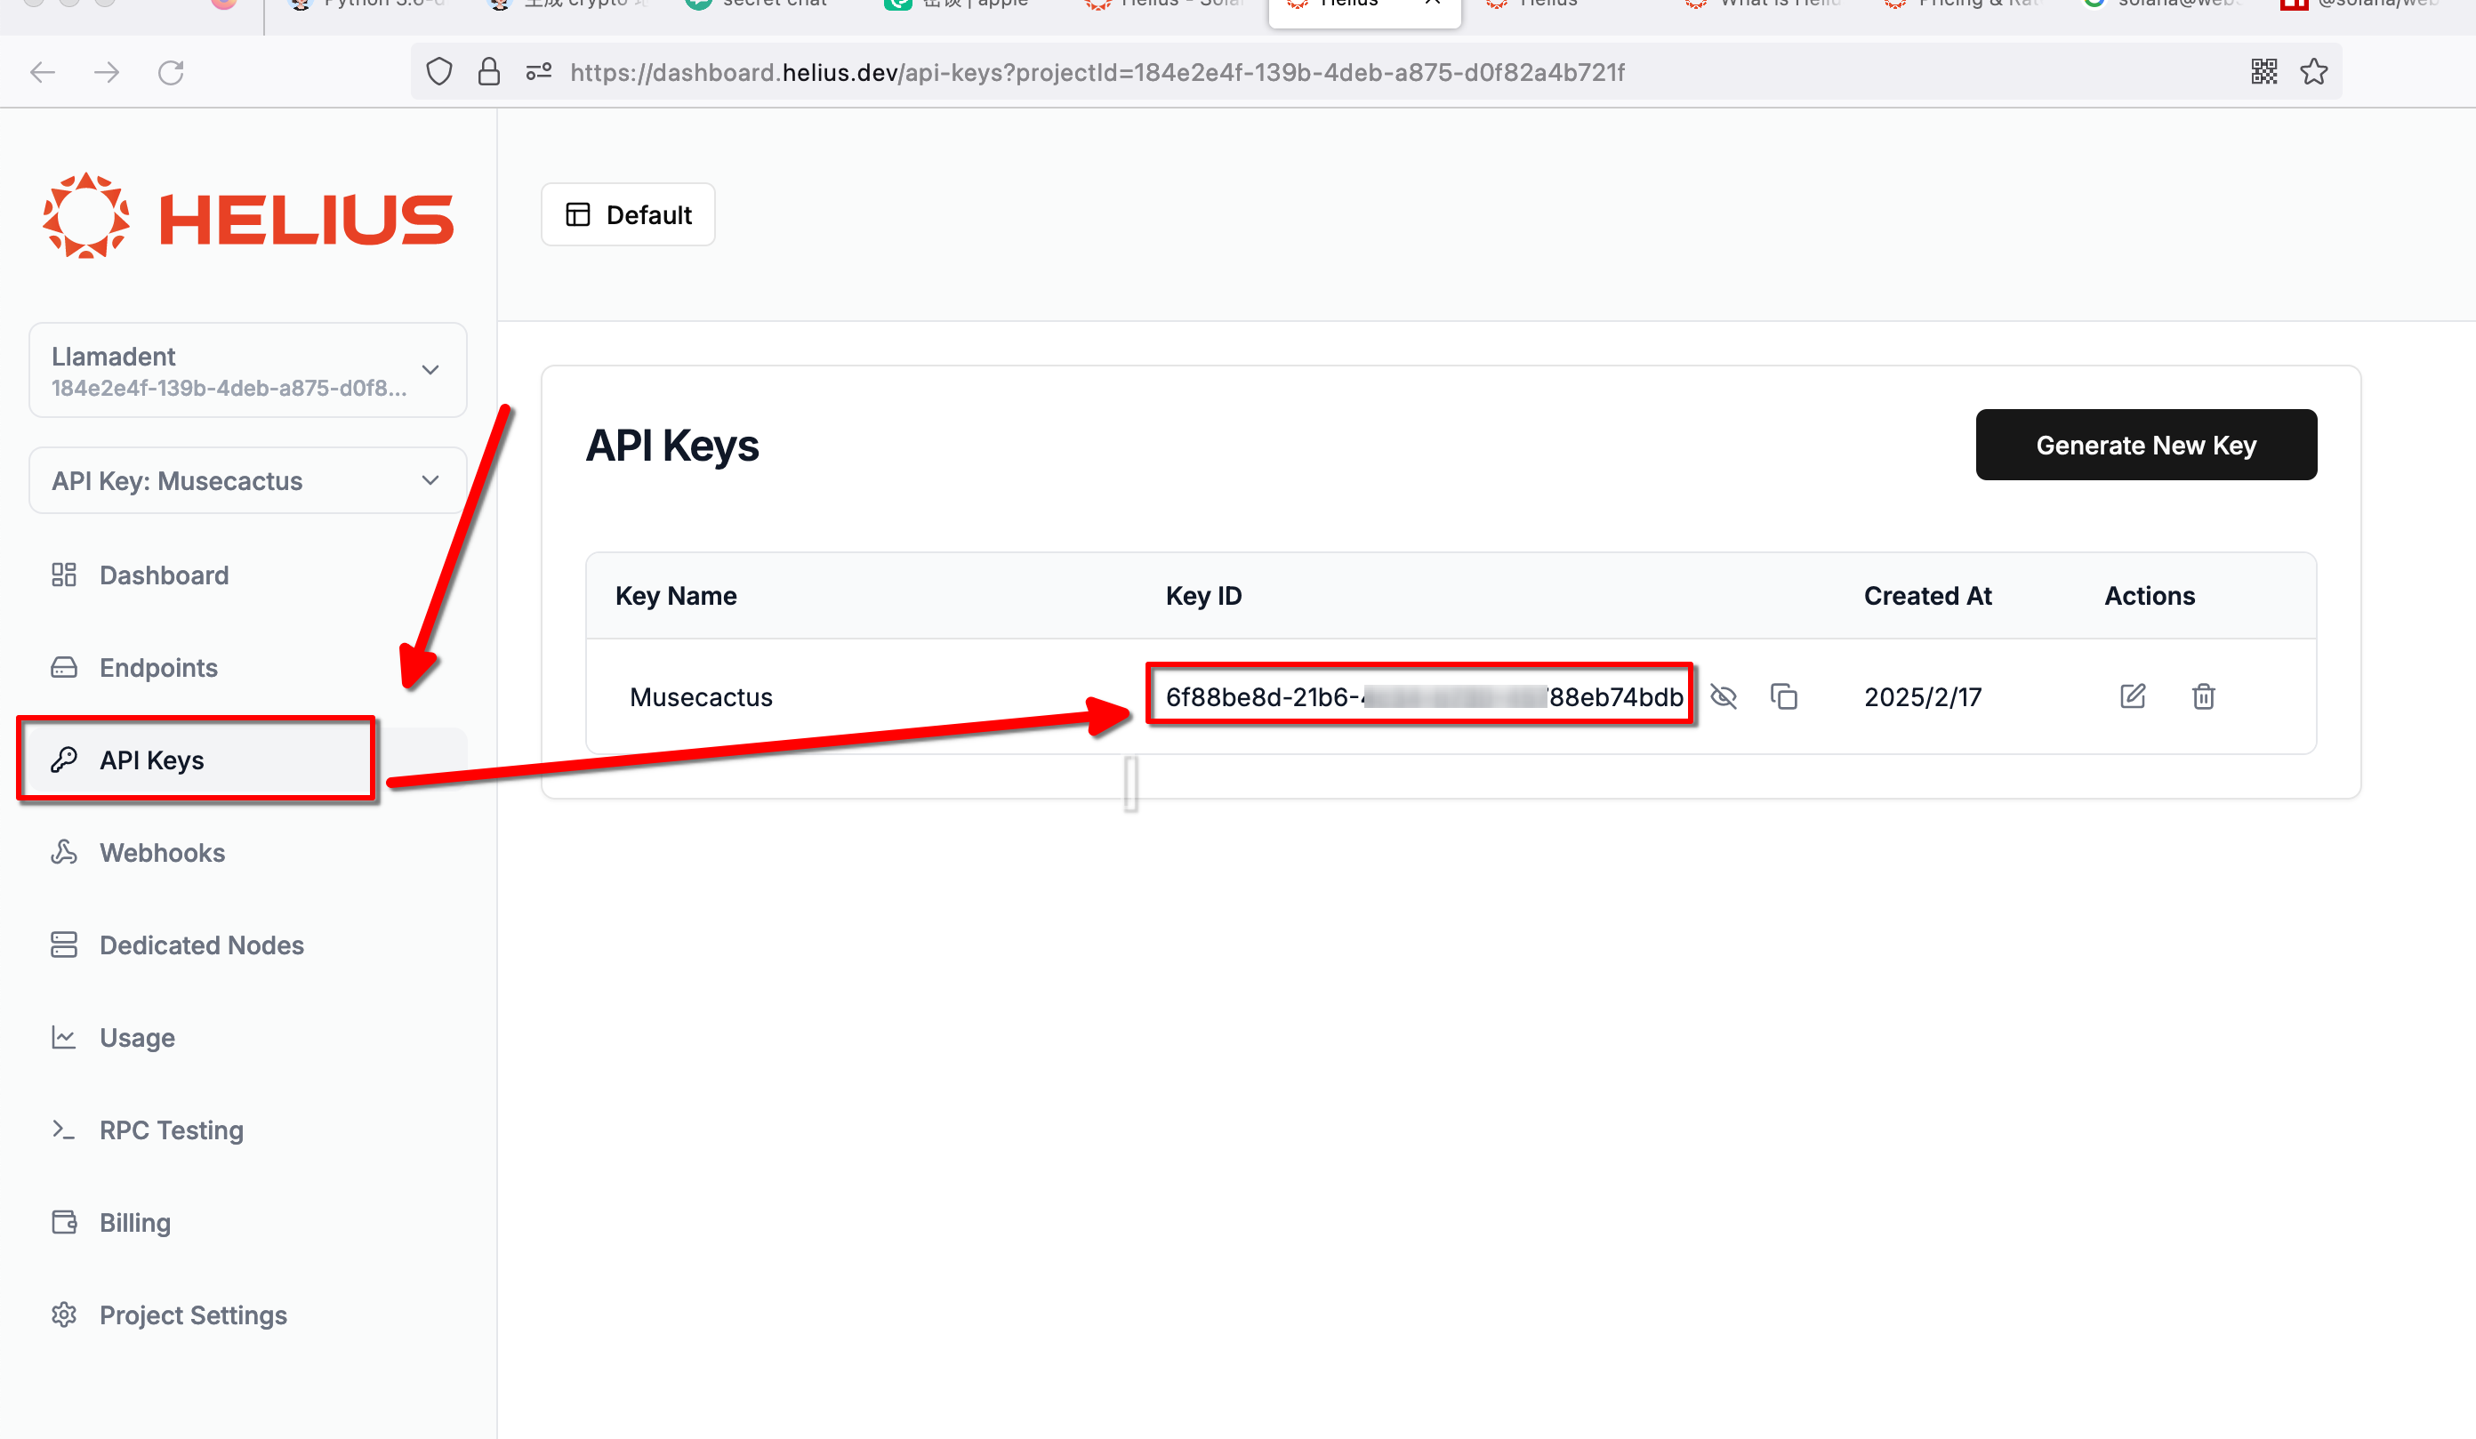This screenshot has height=1439, width=2476.
Task: Toggle visibility of Musecactus key ID
Action: (1724, 696)
